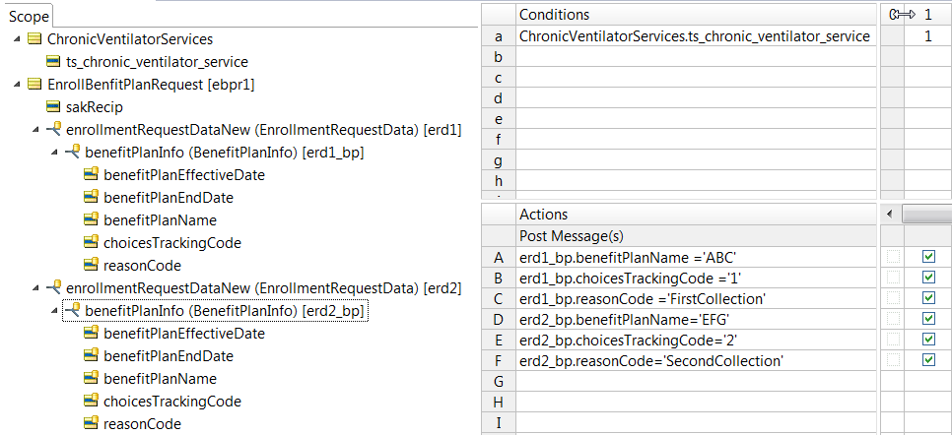
Task: Uncheck action B checkbox in column 1
Action: pos(928,278)
